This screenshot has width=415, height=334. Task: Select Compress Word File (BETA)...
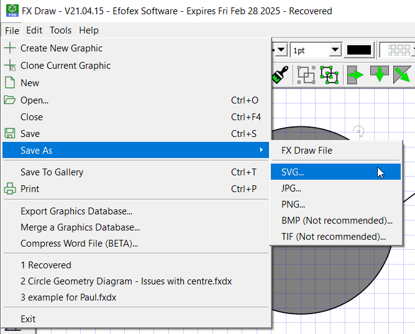click(135, 244)
